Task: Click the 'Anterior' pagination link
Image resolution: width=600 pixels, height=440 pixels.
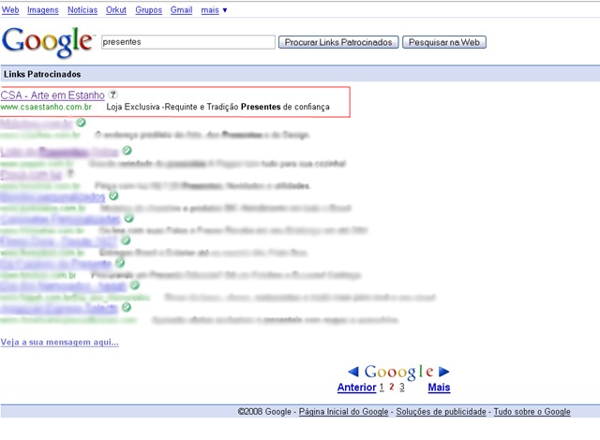Action: click(x=356, y=388)
